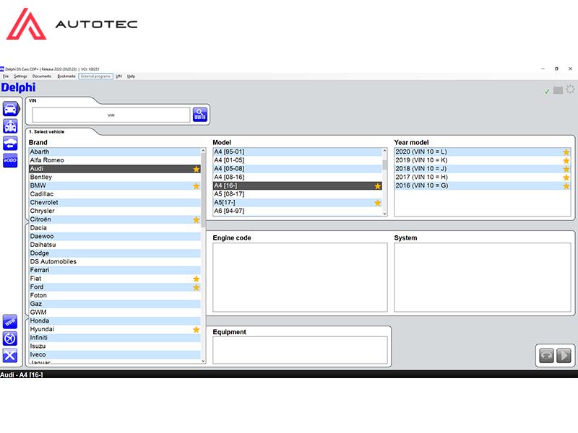
Task: Open the VIN menu in menu bar
Action: (x=118, y=76)
